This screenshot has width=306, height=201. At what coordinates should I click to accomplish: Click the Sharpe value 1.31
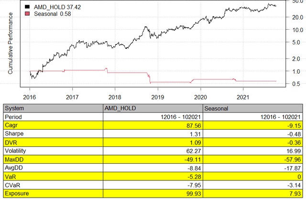click(196, 134)
